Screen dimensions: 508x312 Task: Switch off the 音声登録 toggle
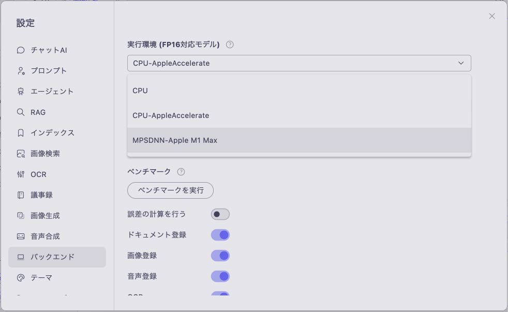220,276
